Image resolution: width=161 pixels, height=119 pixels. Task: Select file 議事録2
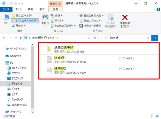pyautogui.click(x=99, y=70)
